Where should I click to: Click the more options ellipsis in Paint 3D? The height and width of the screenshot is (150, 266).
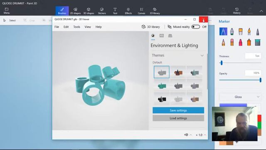point(210,20)
